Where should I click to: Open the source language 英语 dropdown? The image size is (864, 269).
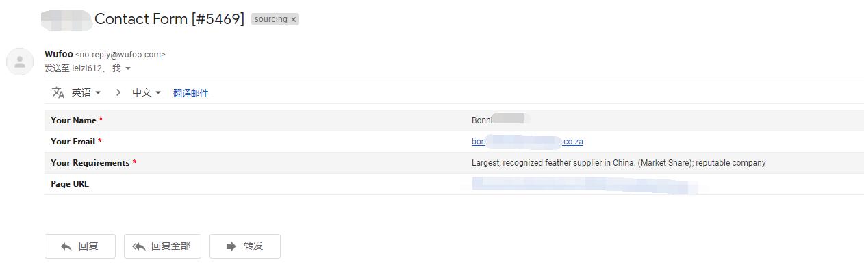coord(86,92)
